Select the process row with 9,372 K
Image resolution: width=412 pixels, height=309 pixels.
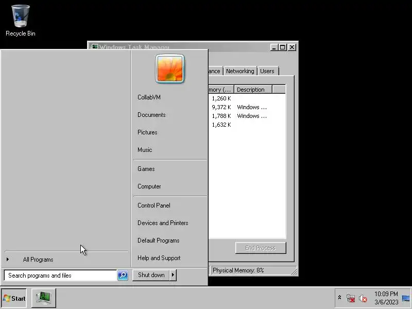pyautogui.click(x=247, y=107)
